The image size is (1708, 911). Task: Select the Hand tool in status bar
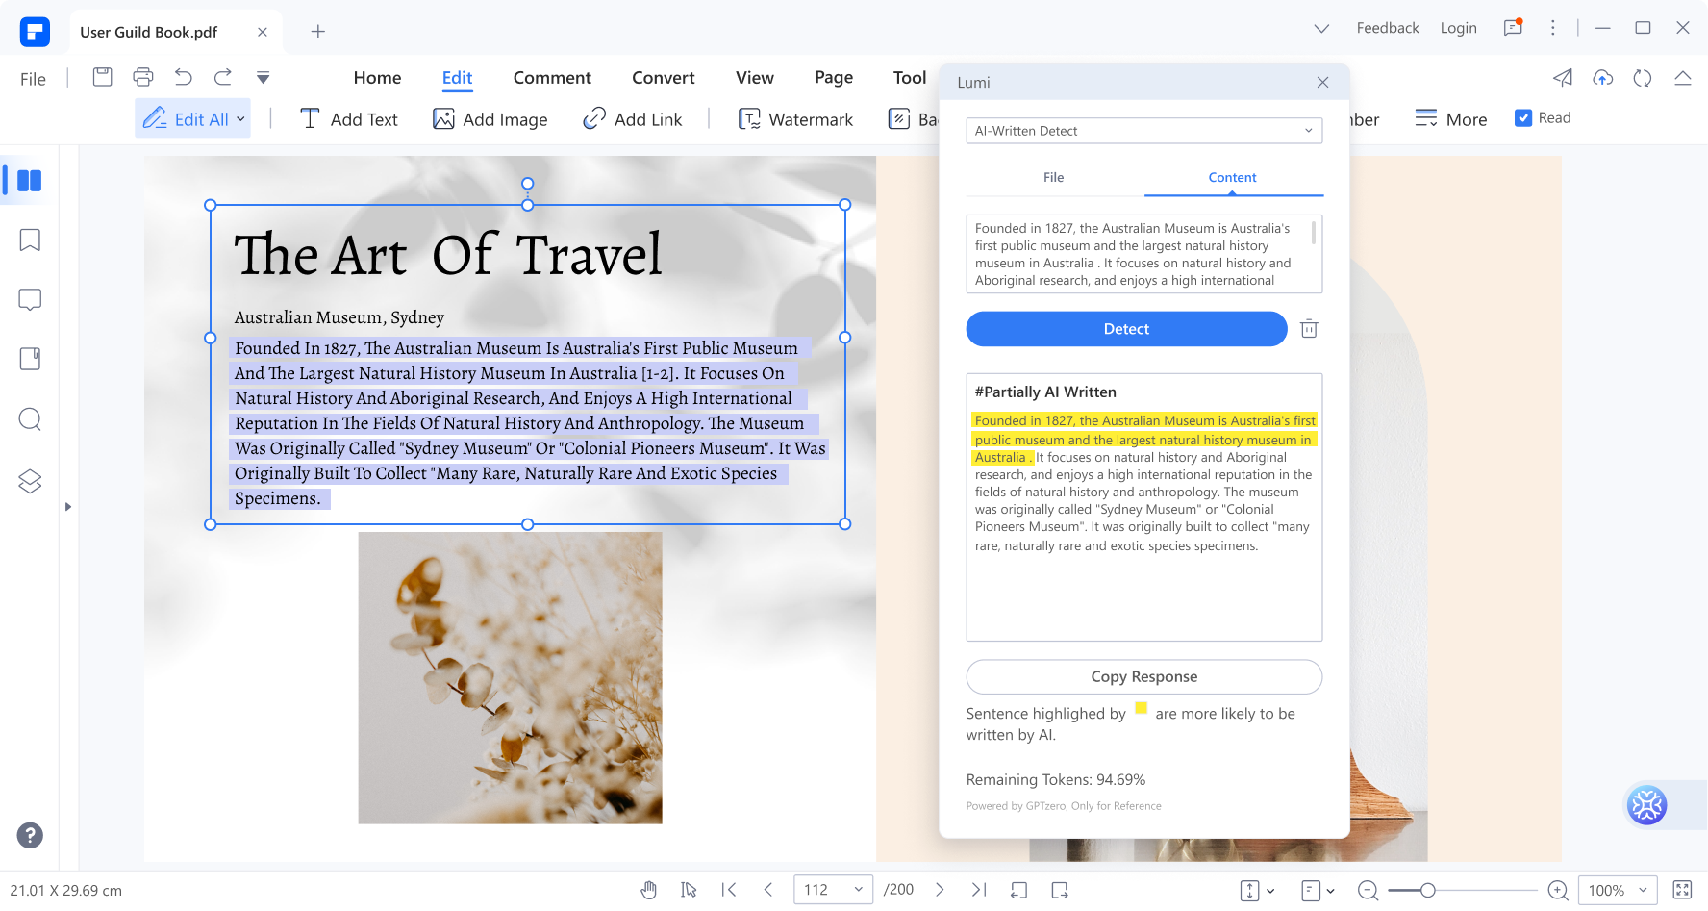pyautogui.click(x=649, y=890)
